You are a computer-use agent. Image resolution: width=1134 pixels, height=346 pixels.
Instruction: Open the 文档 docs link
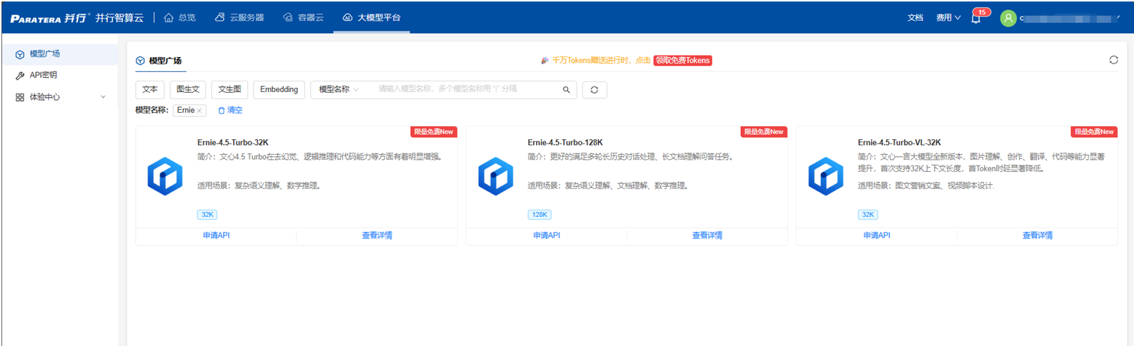point(915,18)
